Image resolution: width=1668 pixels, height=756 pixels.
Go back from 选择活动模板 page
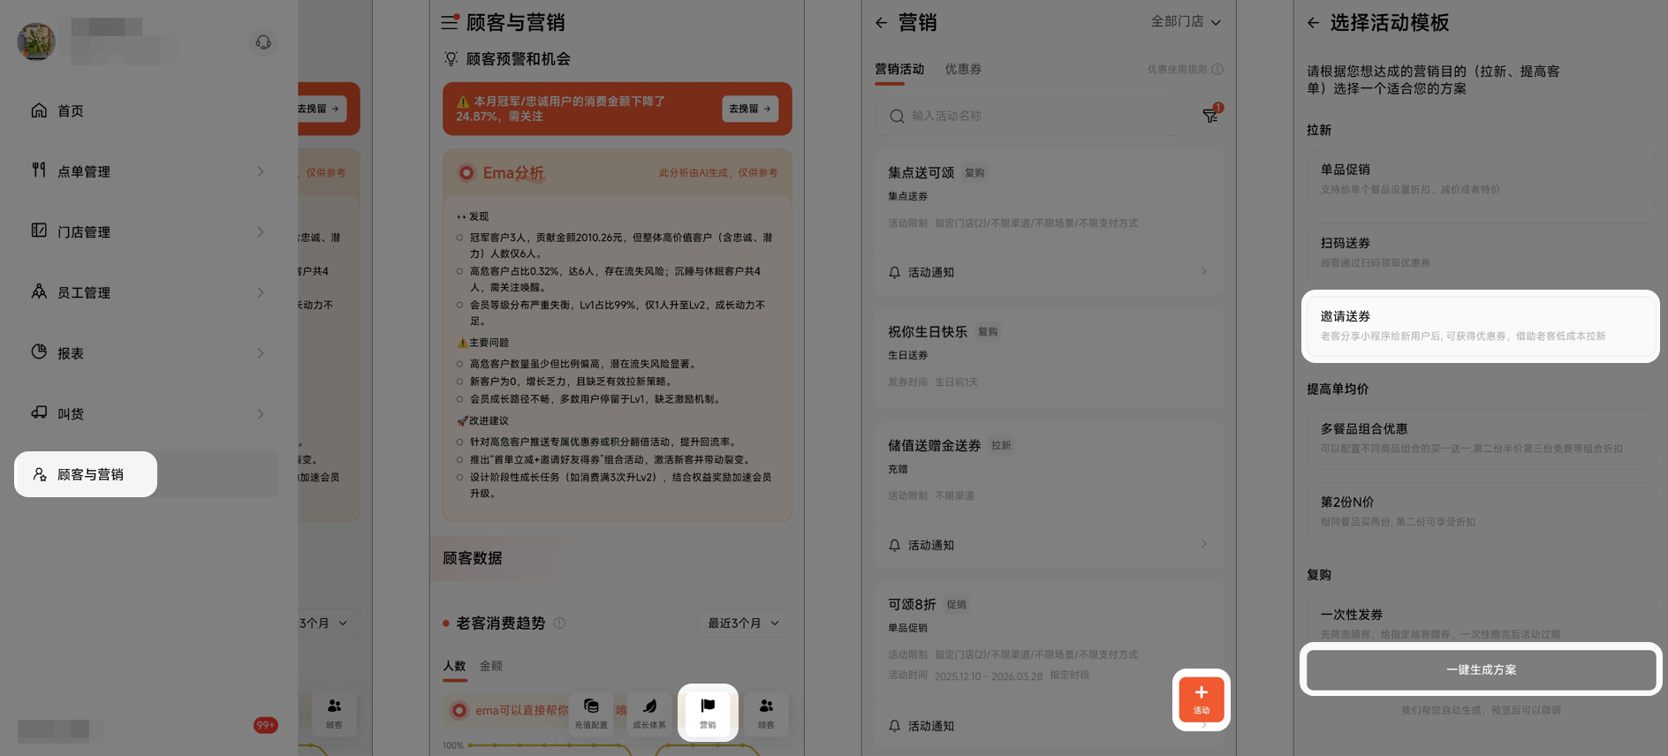tap(1314, 23)
